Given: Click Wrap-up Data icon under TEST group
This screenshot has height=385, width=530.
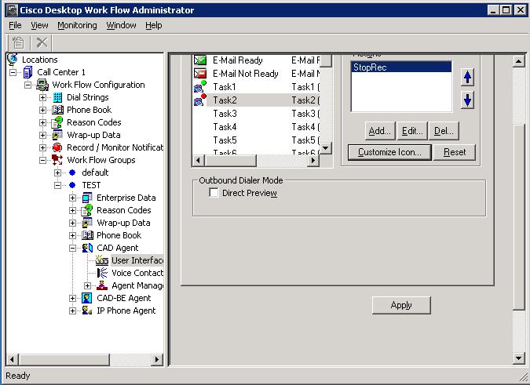Looking at the screenshot, I should 87,223.
